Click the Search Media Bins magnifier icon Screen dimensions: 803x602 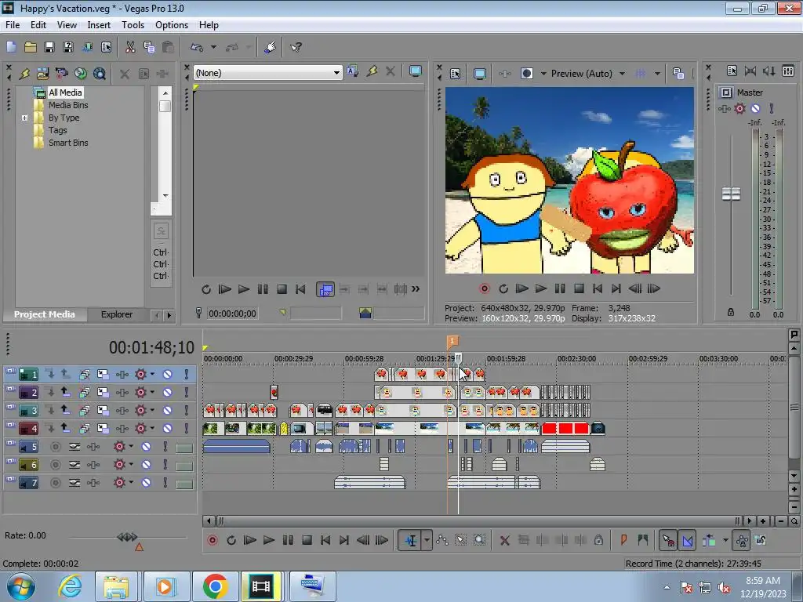(100, 74)
